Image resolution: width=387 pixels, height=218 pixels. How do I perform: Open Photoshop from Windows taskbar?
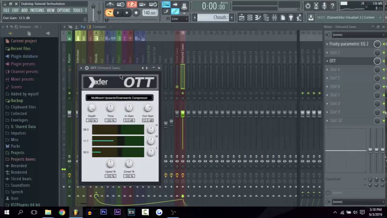tap(103, 212)
